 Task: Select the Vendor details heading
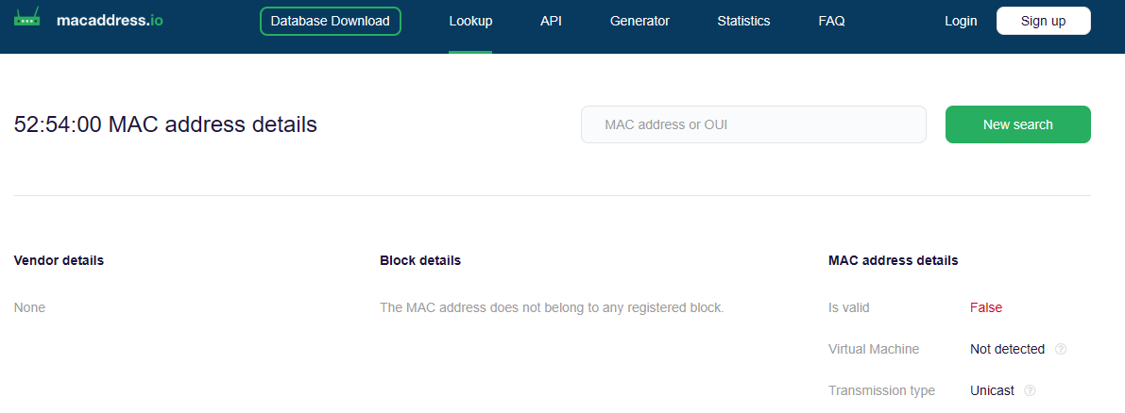[59, 260]
